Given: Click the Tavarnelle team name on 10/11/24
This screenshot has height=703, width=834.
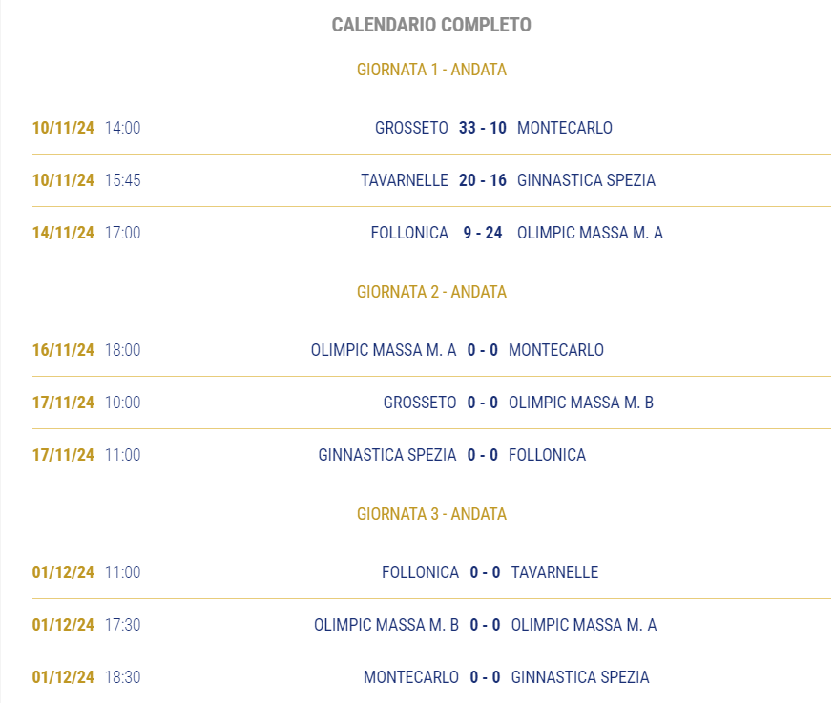Looking at the screenshot, I should 405,180.
